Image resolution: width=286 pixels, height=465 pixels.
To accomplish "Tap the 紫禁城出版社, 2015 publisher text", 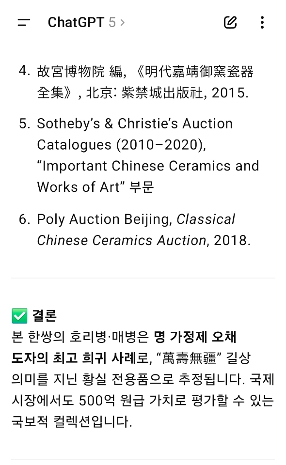I will (185, 93).
